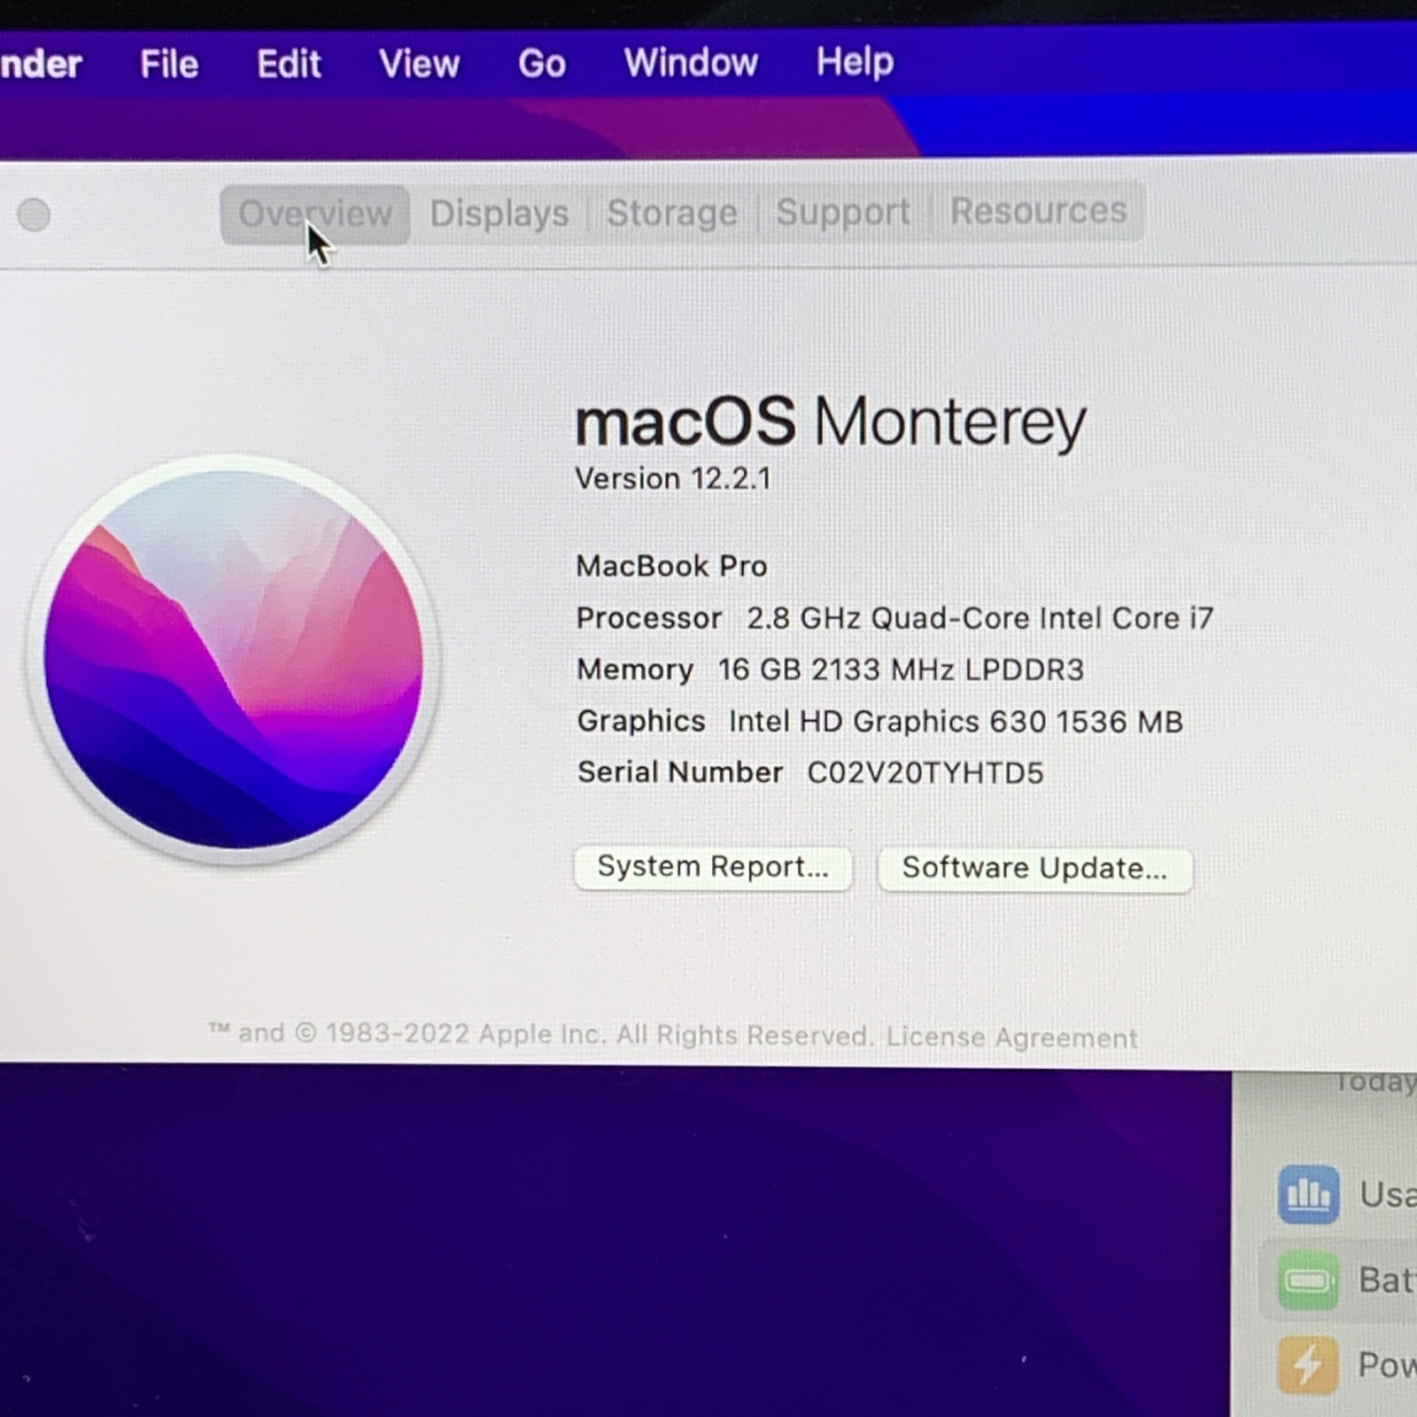Open the Window menu

691,63
